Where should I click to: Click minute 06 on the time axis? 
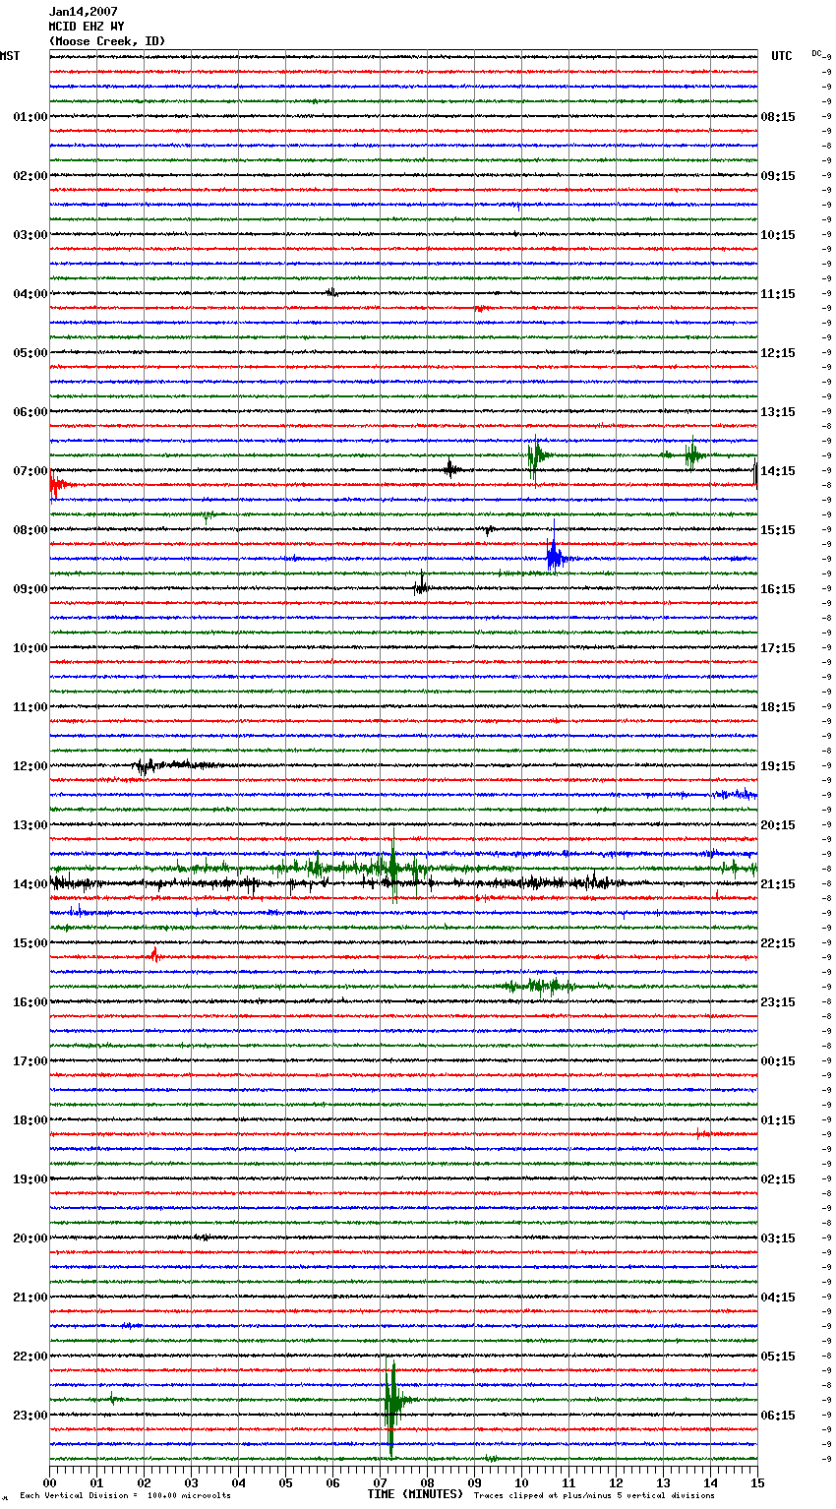pos(333,1482)
